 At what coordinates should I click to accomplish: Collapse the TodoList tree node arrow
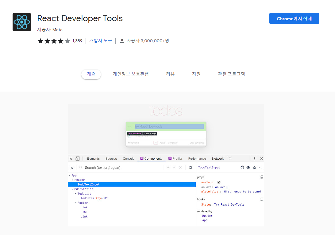pos(75,194)
